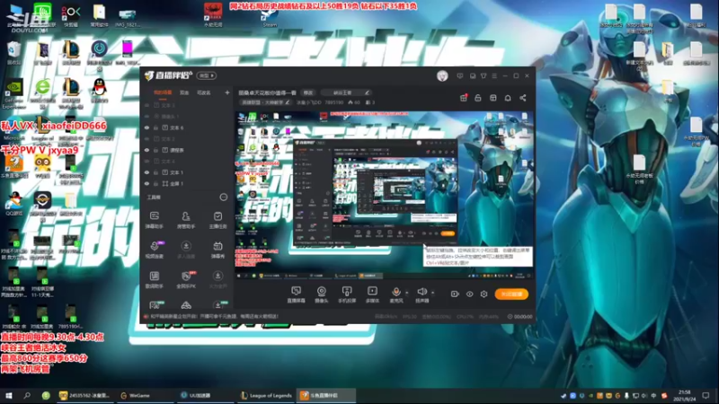
Task: Click the user avatar in title bar
Action: click(442, 76)
